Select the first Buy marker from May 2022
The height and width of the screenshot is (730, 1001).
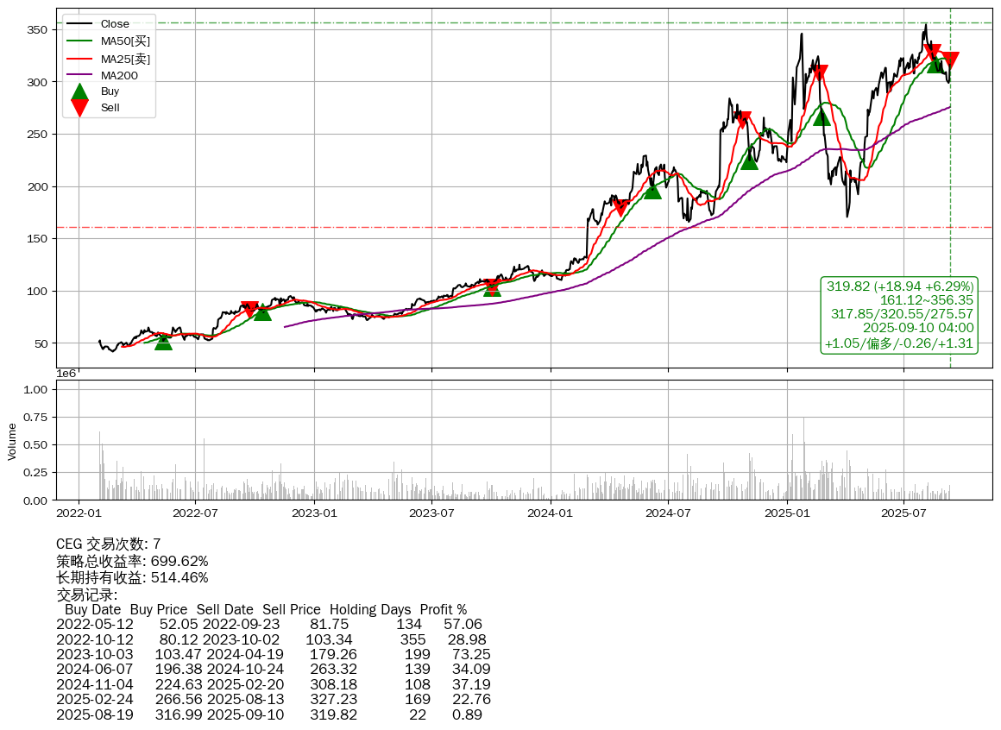click(x=163, y=342)
